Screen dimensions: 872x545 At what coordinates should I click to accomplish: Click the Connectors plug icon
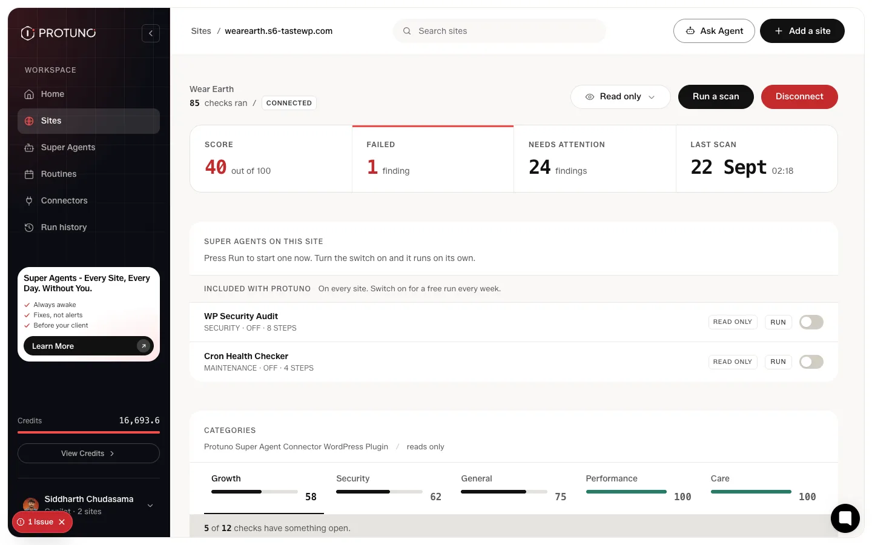tap(29, 200)
